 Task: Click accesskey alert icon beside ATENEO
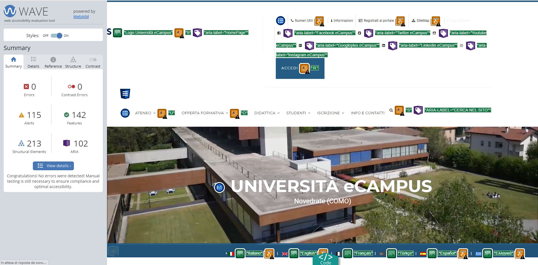(x=162, y=114)
